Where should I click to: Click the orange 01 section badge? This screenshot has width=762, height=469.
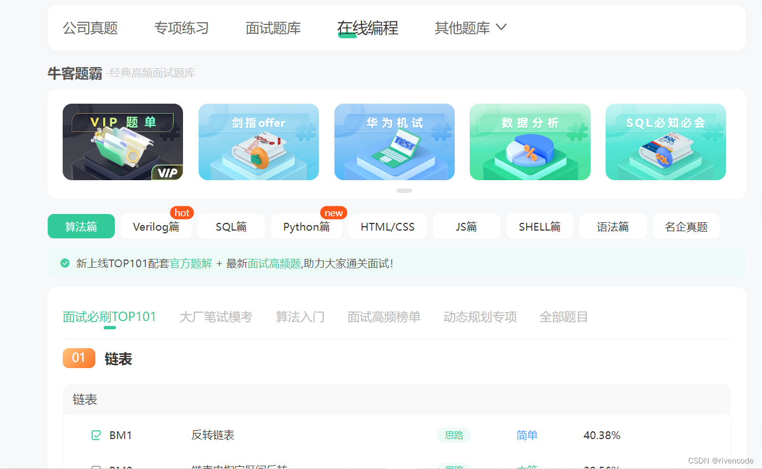pyautogui.click(x=79, y=358)
